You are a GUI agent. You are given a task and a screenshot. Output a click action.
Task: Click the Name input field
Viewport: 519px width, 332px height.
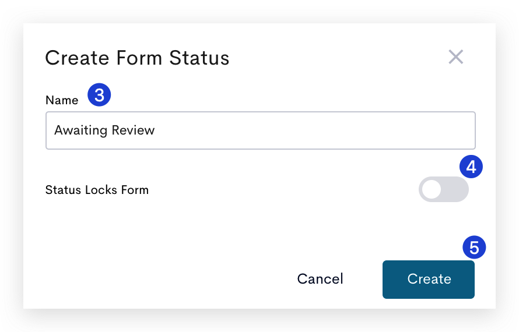pos(261,130)
